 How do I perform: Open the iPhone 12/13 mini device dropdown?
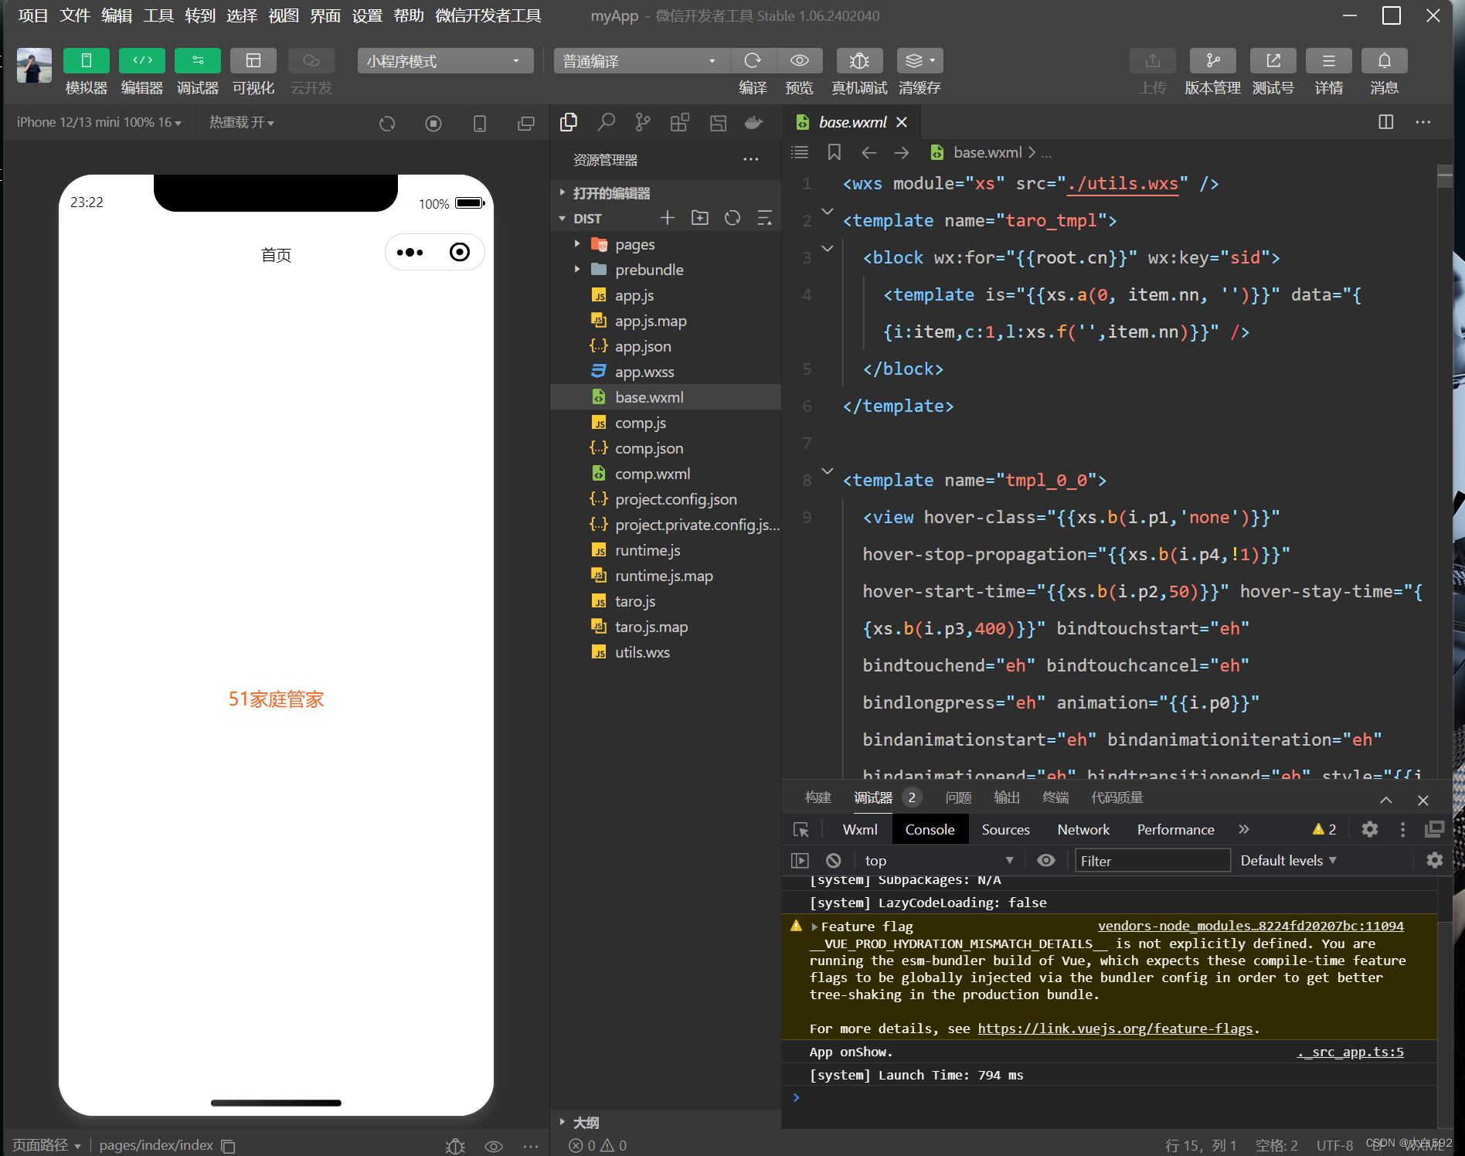click(x=99, y=122)
